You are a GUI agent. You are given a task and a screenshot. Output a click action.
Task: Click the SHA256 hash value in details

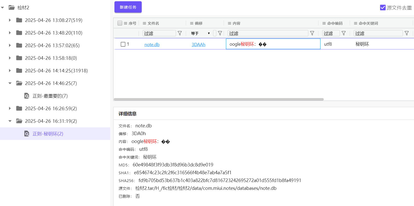tap(220, 180)
